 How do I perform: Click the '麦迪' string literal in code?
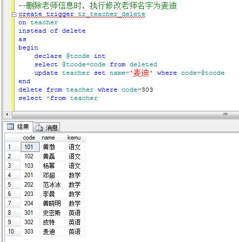(x=141, y=73)
